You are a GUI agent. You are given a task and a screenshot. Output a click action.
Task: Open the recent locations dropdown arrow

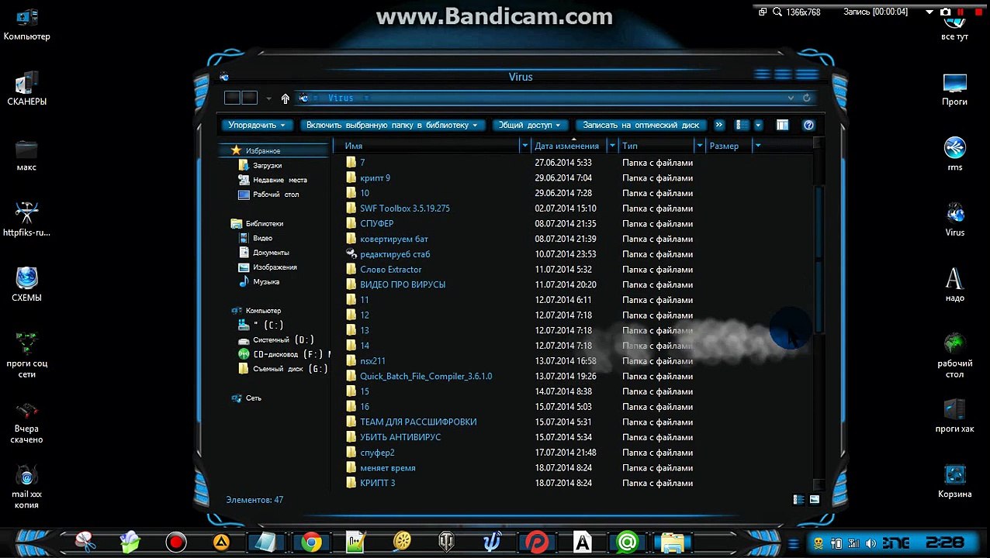click(269, 98)
